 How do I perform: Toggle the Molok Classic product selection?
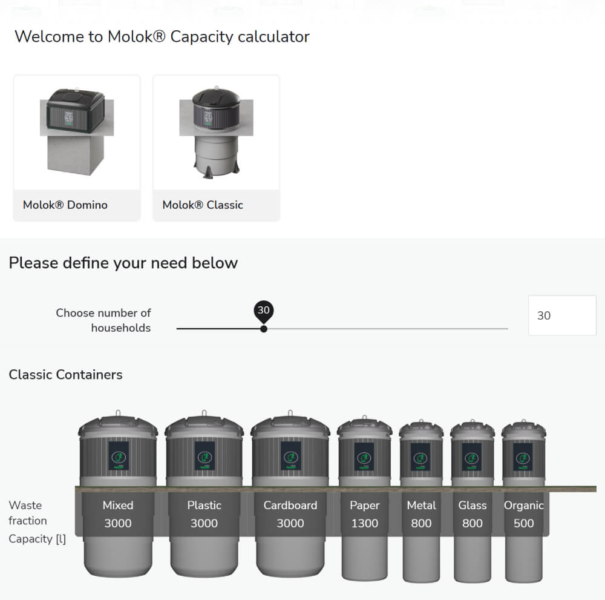(216, 145)
